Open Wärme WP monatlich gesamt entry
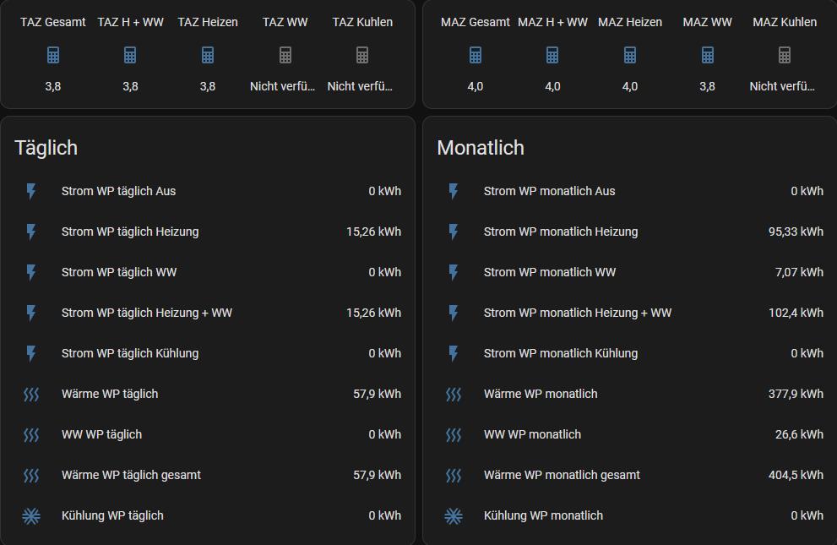The image size is (837, 545). (562, 475)
